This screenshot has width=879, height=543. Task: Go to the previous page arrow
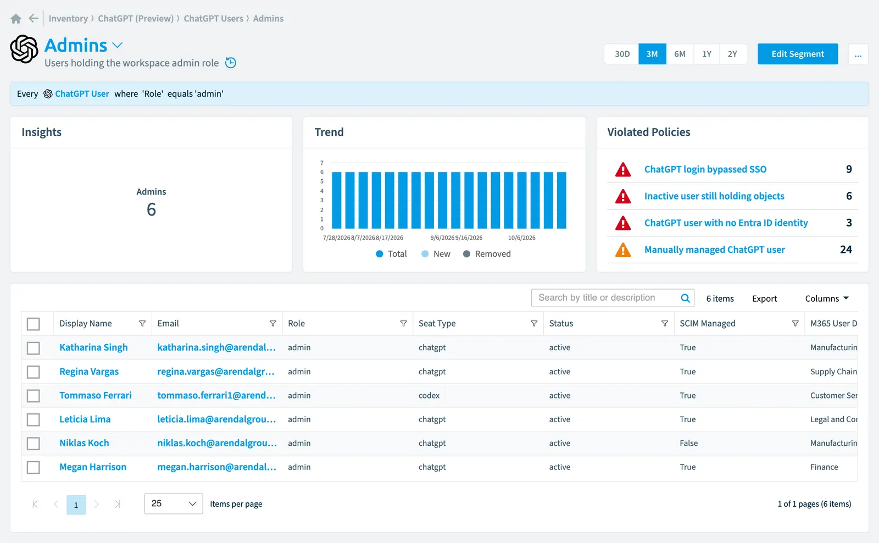coord(56,504)
